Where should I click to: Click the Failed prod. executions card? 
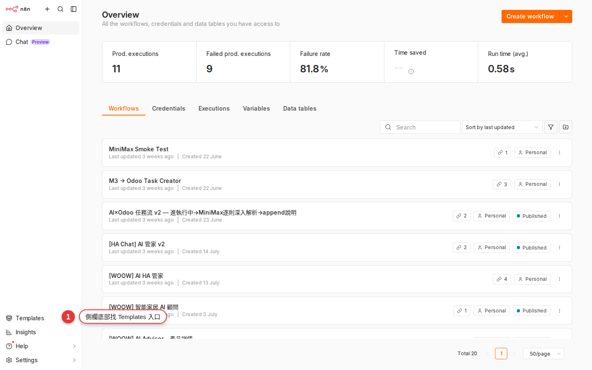click(x=243, y=62)
